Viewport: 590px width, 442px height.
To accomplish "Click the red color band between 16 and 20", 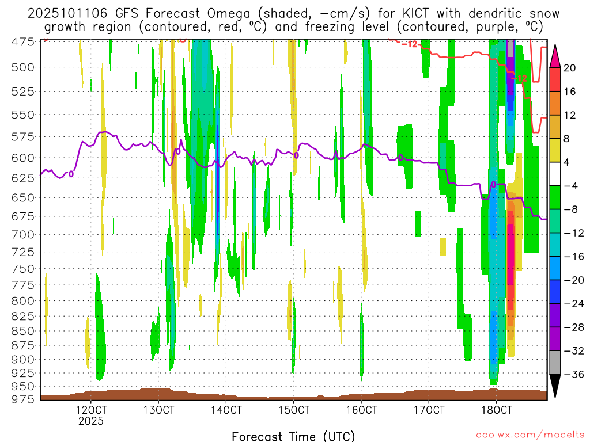I will pyautogui.click(x=555, y=79).
